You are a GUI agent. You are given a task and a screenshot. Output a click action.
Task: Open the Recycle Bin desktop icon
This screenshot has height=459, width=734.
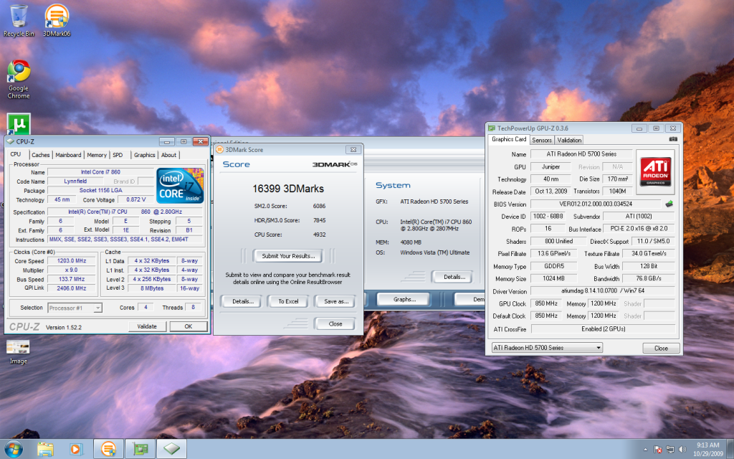[19, 21]
